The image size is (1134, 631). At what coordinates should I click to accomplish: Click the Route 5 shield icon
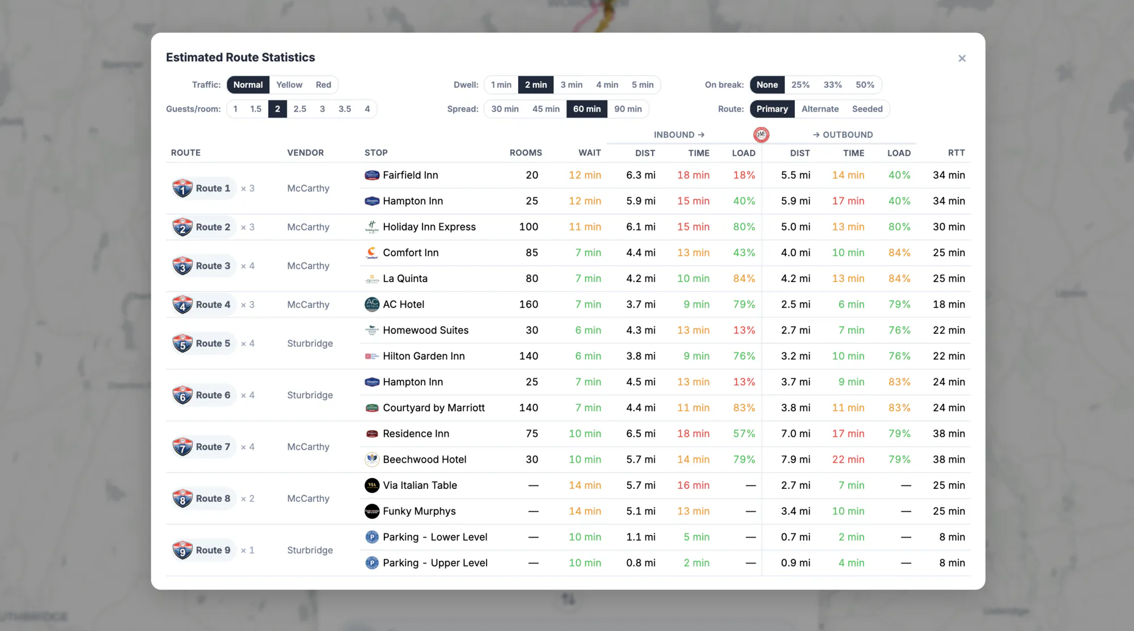[183, 343]
